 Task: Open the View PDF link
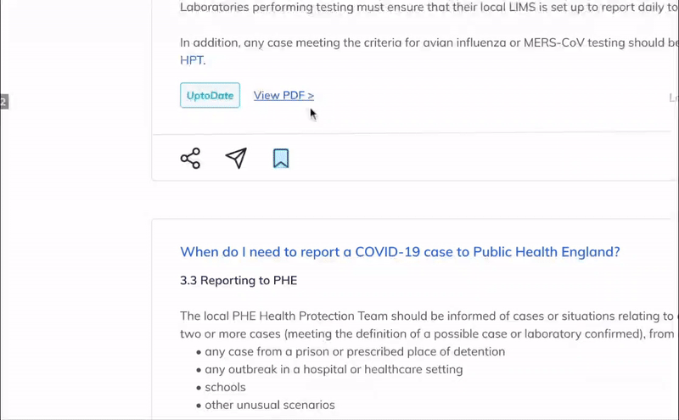tap(283, 95)
